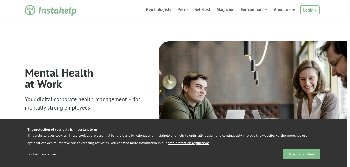This screenshot has height=167, width=350.
Task: Click the About us dropdown caret arrow
Action: point(294,10)
